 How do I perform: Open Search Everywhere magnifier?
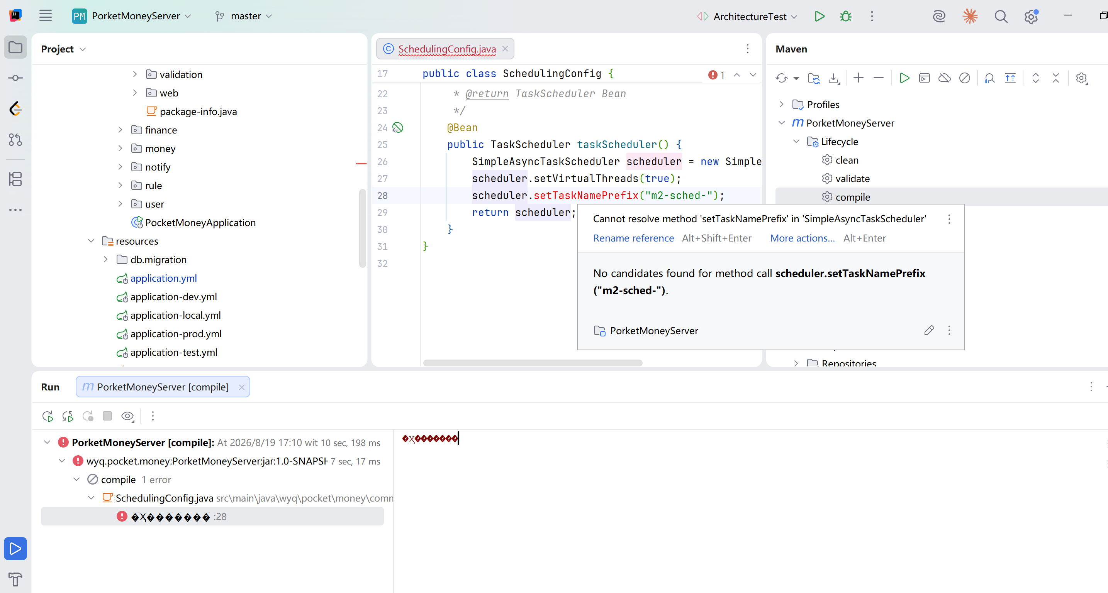pos(1001,16)
